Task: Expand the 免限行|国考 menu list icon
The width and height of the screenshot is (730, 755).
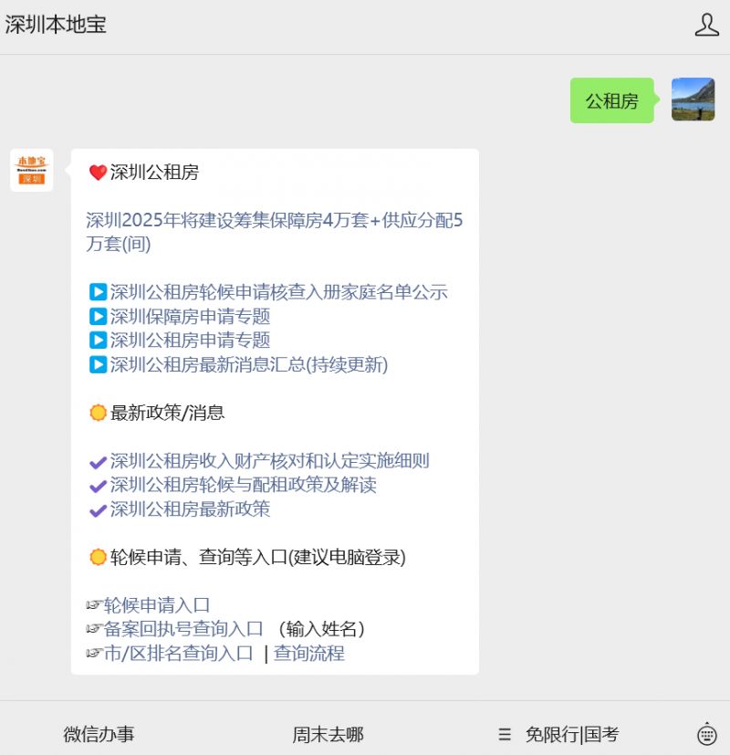Action: point(505,734)
